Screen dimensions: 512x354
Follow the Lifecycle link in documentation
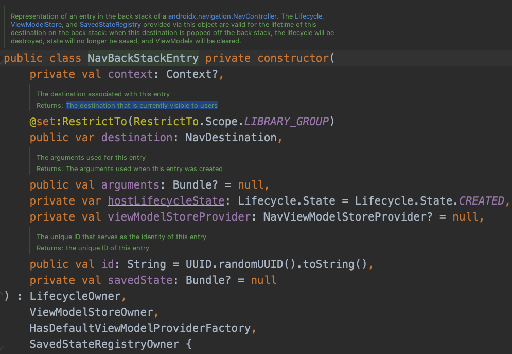coord(309,16)
